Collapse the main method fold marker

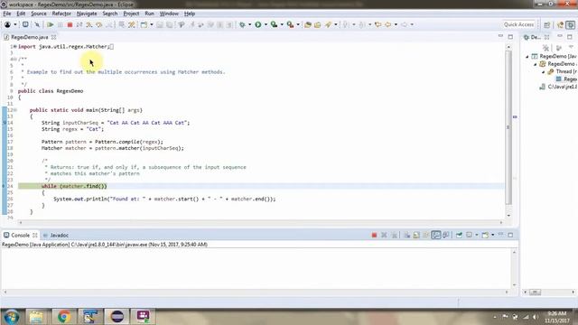(14, 110)
